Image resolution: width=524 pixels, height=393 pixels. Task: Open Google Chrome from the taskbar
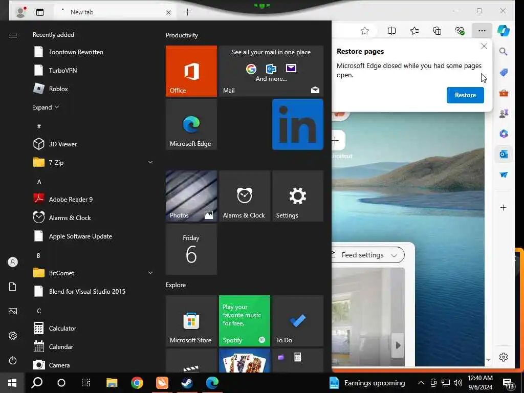(x=137, y=383)
